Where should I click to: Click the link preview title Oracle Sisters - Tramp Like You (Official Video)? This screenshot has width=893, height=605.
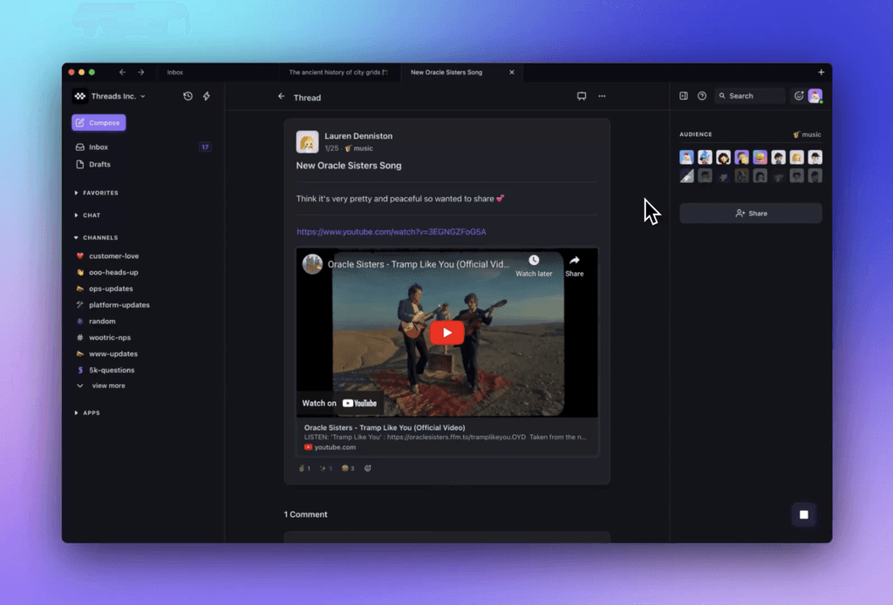[x=385, y=427]
